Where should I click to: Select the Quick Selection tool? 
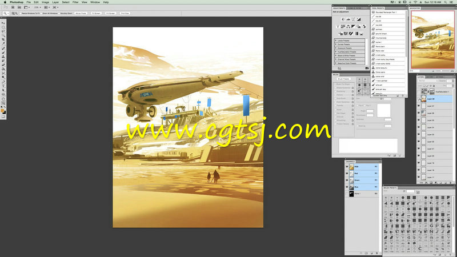3,35
